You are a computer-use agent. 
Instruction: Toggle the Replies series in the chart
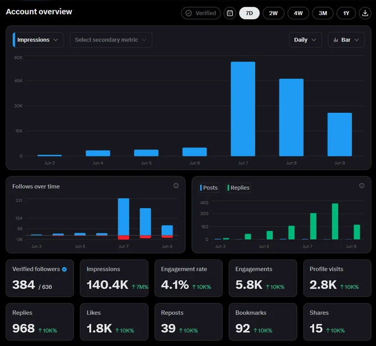pos(238,187)
